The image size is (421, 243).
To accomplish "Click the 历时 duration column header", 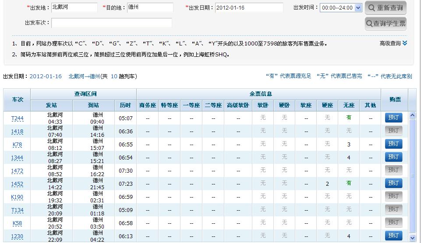I will coord(125,105).
